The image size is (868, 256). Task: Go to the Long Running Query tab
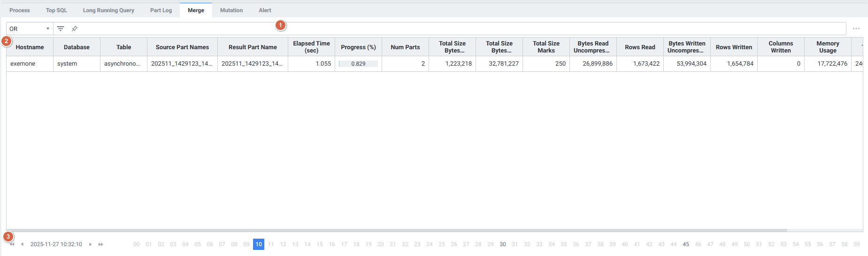click(108, 10)
